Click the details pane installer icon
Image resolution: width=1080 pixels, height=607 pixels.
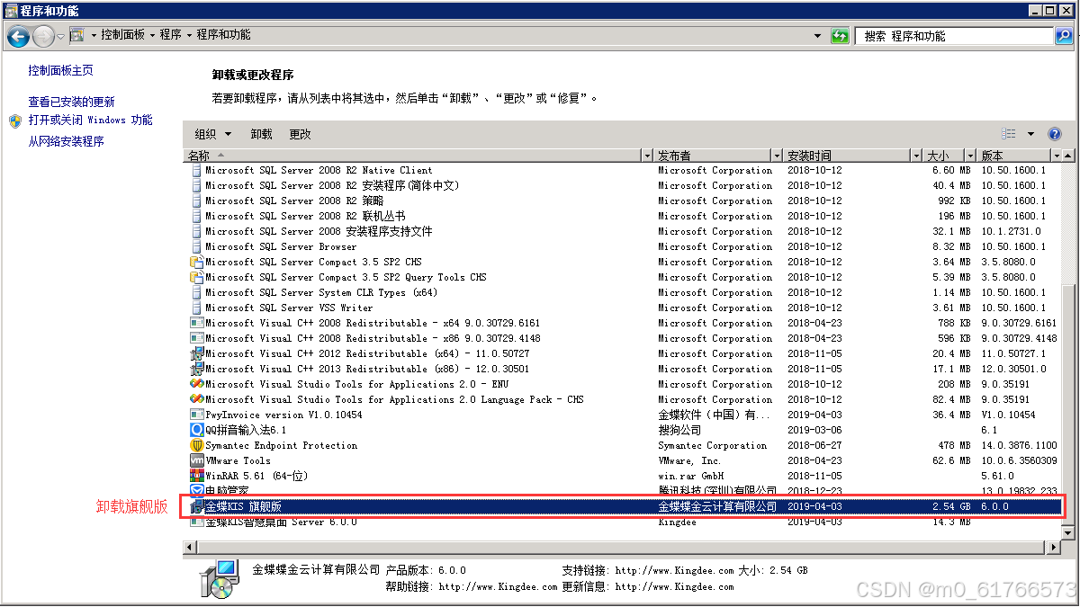pyautogui.click(x=220, y=579)
